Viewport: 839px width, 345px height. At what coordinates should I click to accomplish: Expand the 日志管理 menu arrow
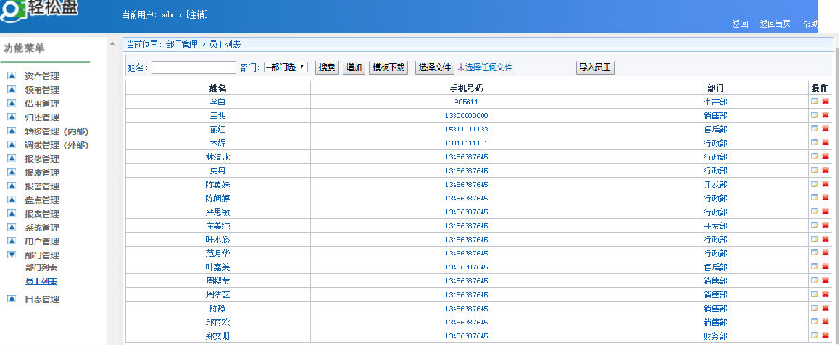click(11, 299)
